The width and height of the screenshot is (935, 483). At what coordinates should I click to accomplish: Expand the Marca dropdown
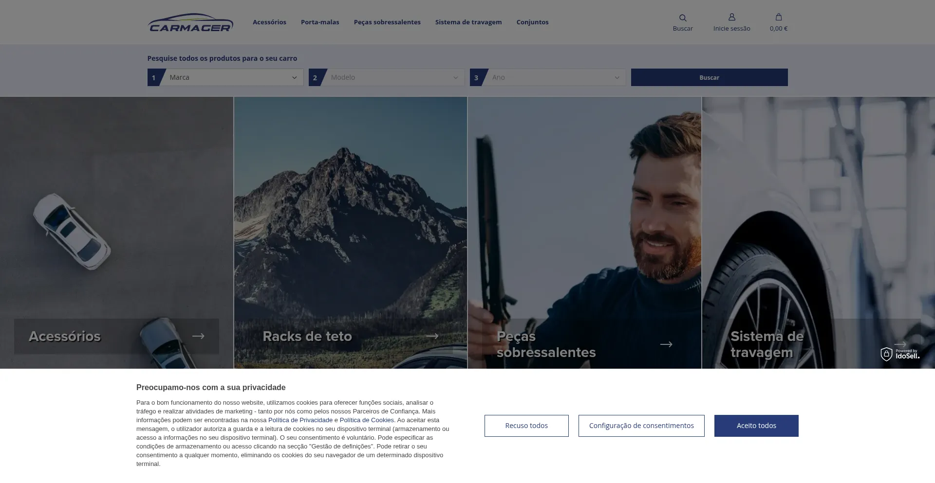[231, 77]
